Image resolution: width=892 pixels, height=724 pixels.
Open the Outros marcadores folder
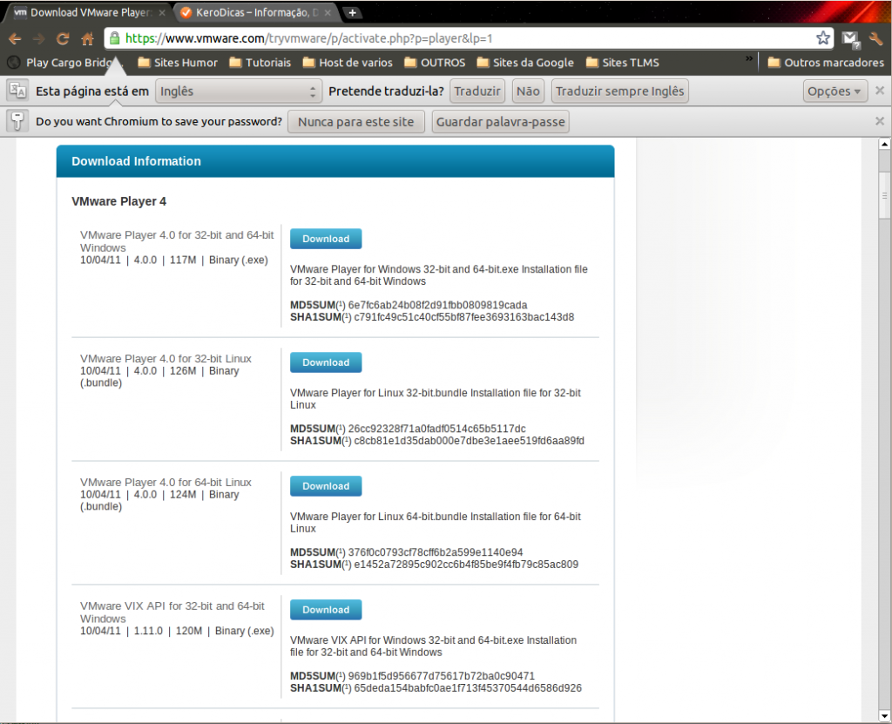(826, 63)
